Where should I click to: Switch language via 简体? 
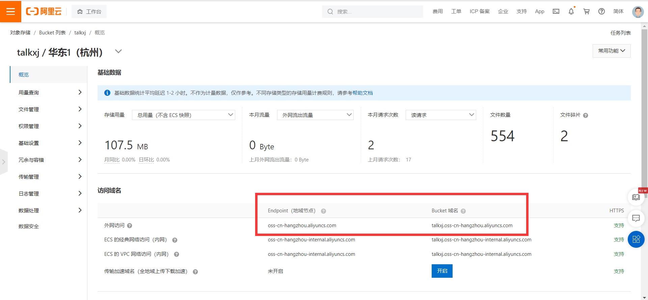[x=618, y=11]
